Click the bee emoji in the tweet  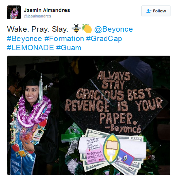(76, 28)
